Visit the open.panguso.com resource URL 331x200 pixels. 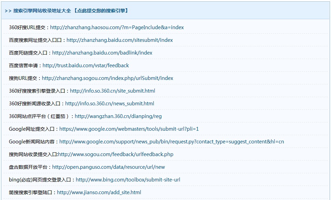[108, 167]
